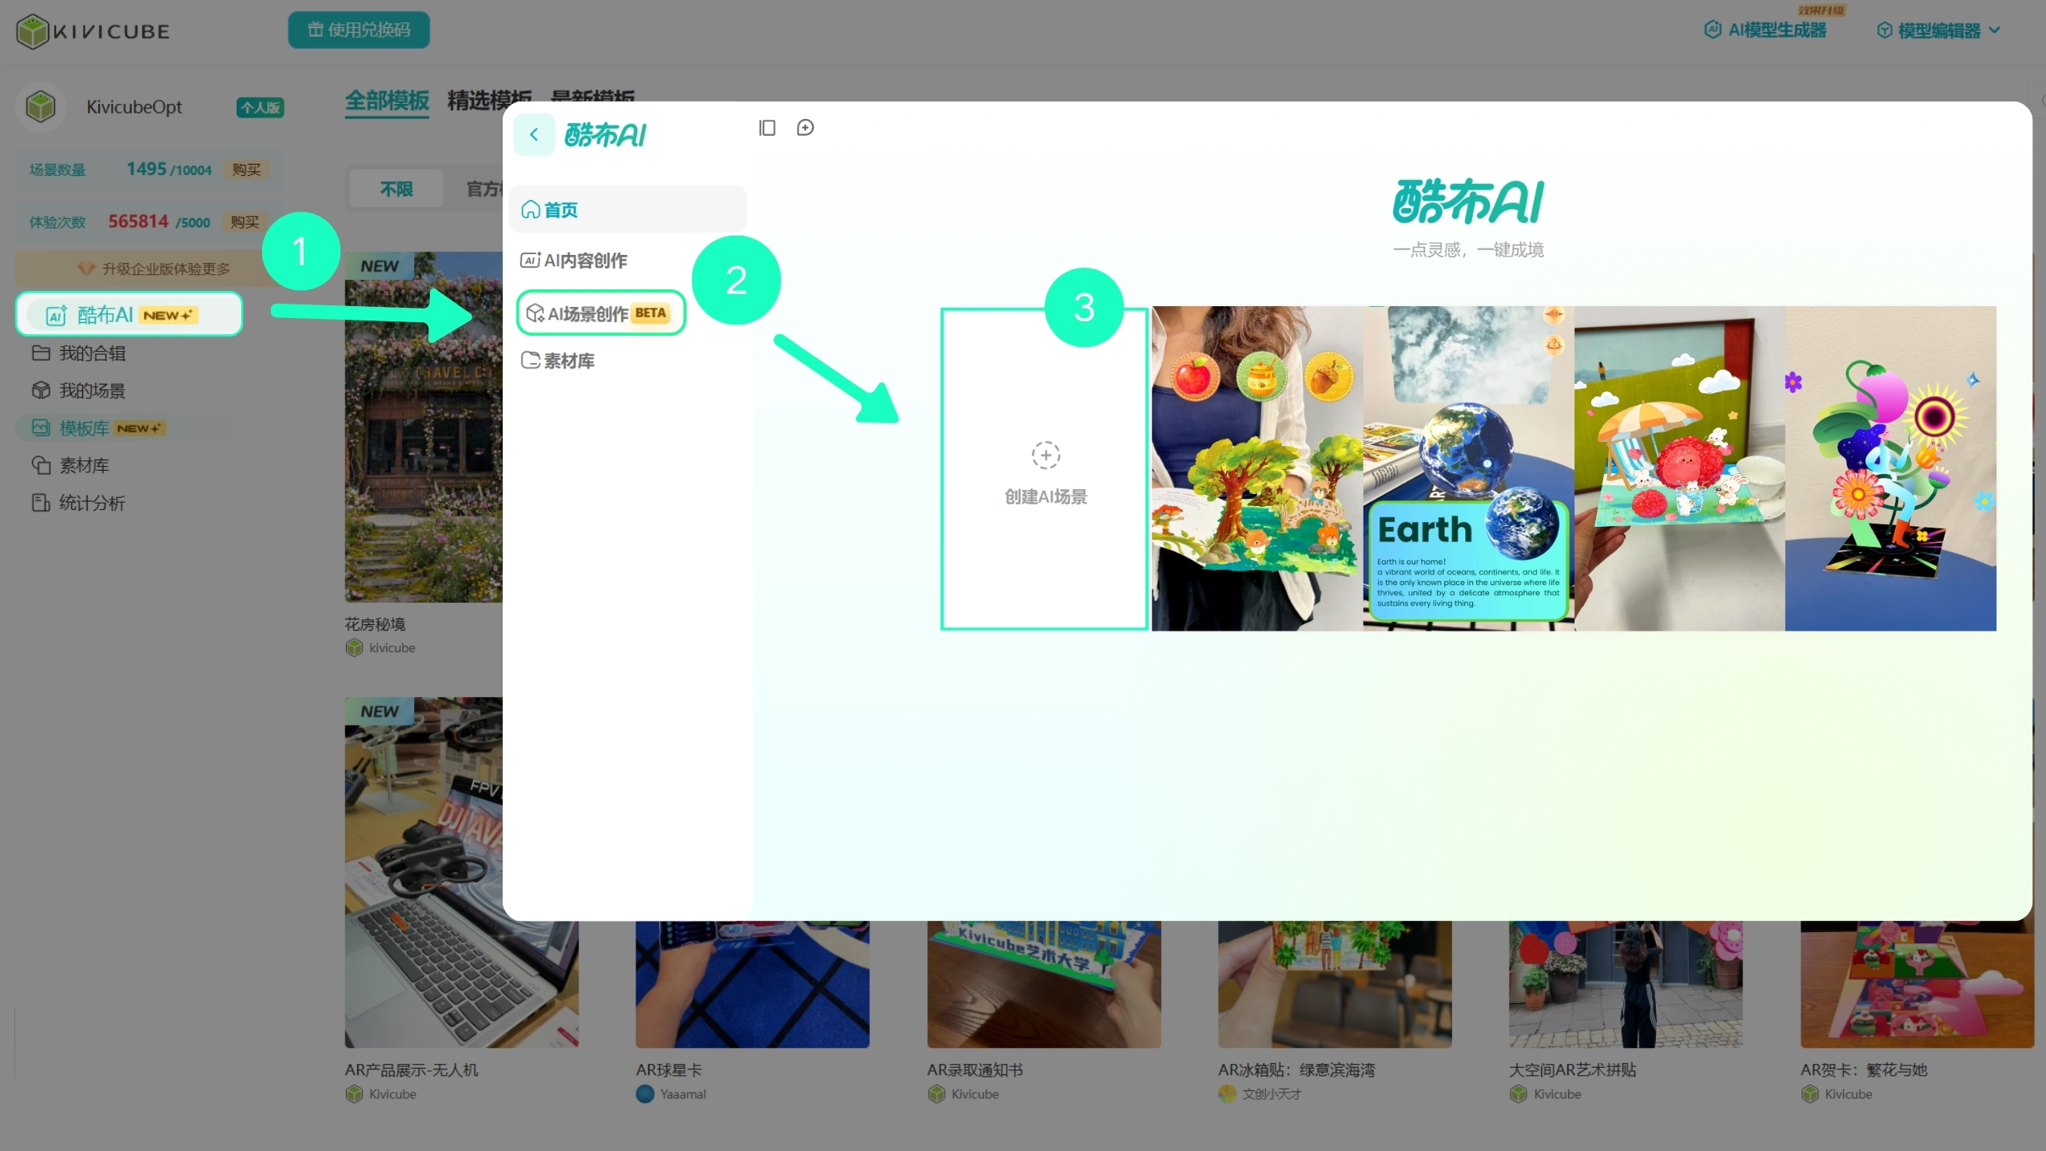This screenshot has height=1151, width=2046.
Task: Click the 使用兑换码 button
Action: coord(359,30)
